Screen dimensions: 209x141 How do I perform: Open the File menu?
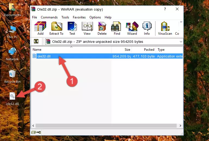35,17
